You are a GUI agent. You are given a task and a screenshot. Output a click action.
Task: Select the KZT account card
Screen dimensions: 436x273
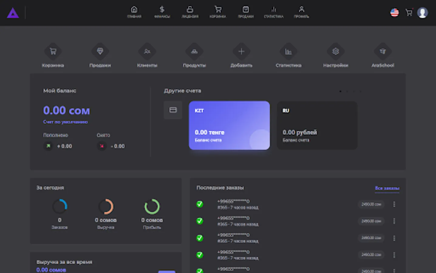(x=229, y=125)
